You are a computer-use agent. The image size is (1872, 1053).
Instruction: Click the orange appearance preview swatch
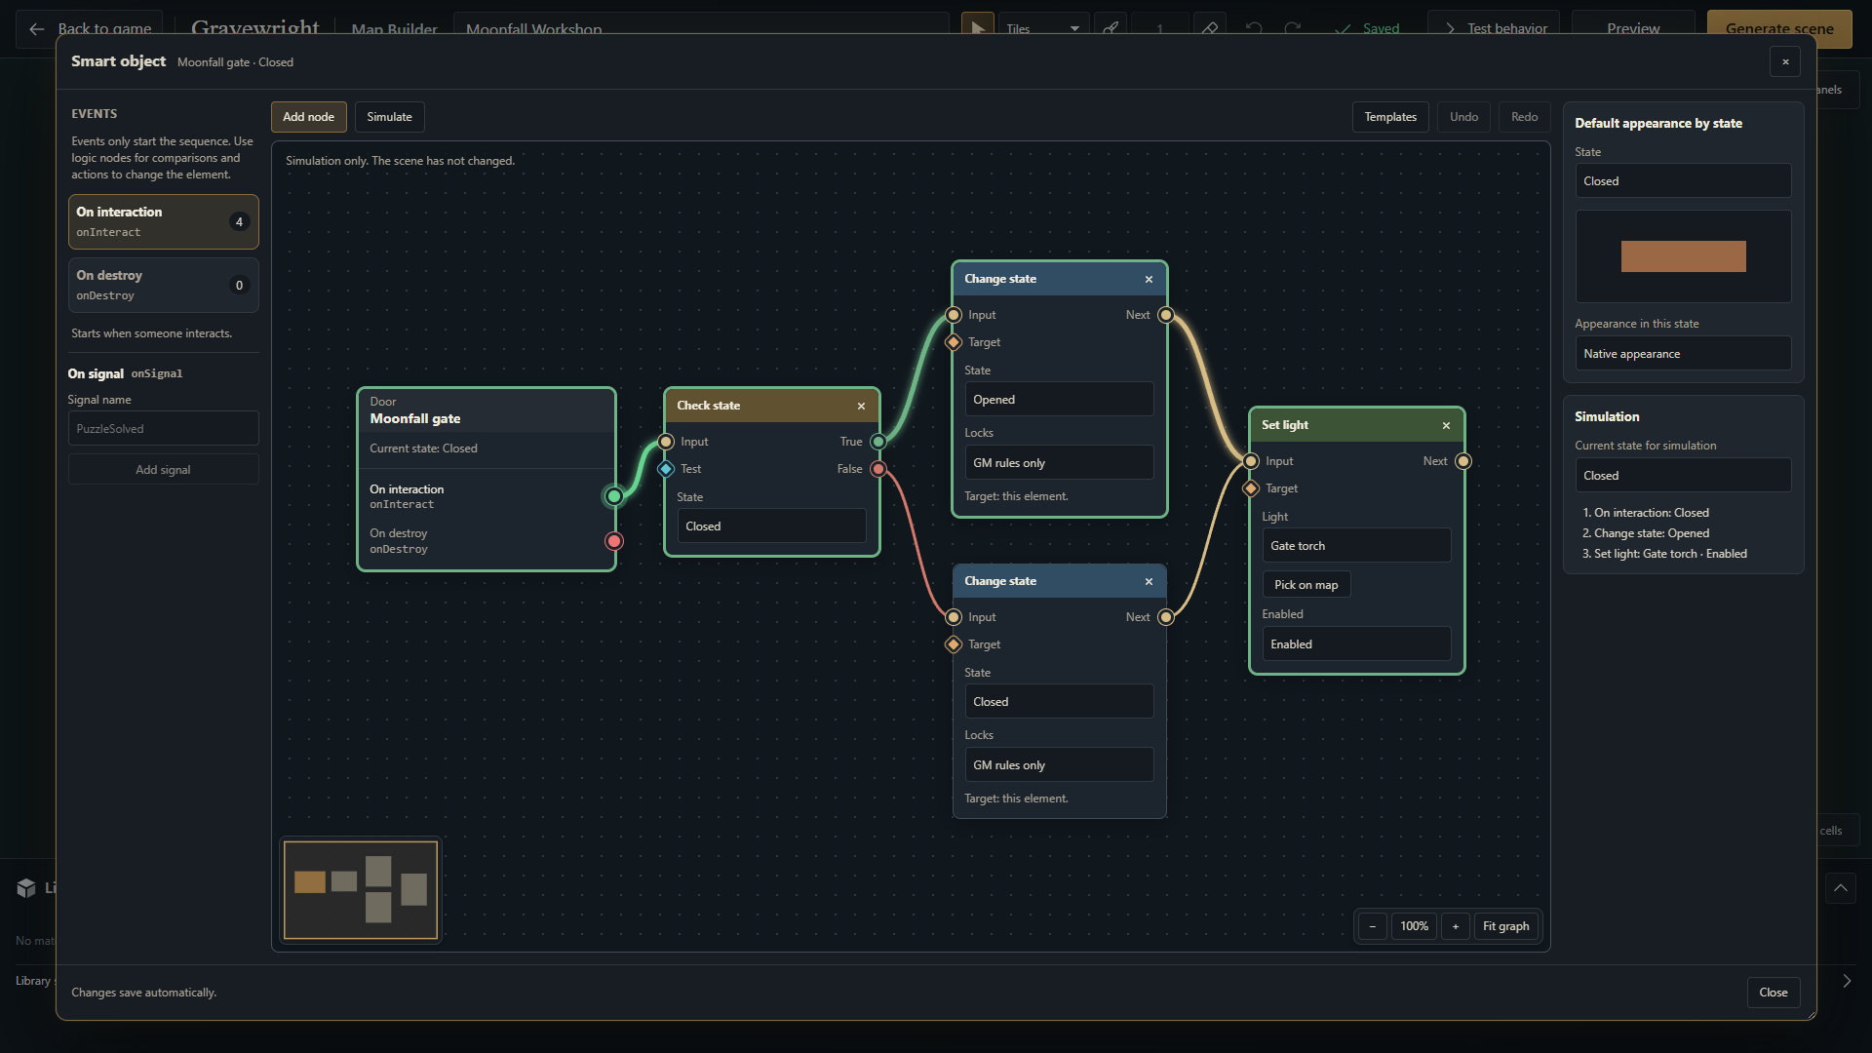click(1683, 256)
